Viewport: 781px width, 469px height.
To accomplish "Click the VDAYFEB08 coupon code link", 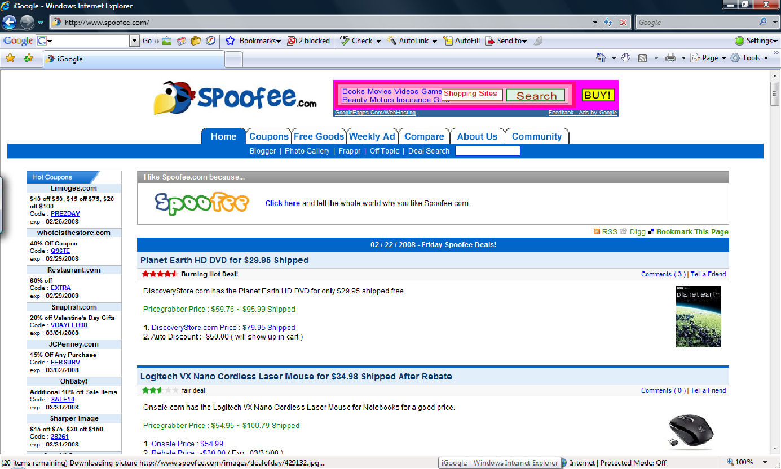I will point(69,325).
